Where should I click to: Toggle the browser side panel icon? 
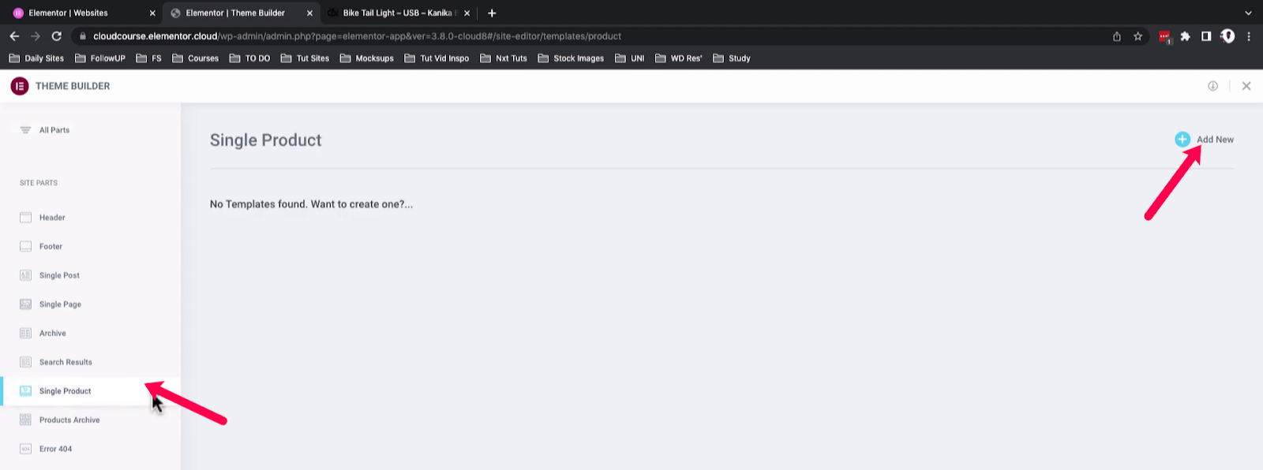[1206, 36]
